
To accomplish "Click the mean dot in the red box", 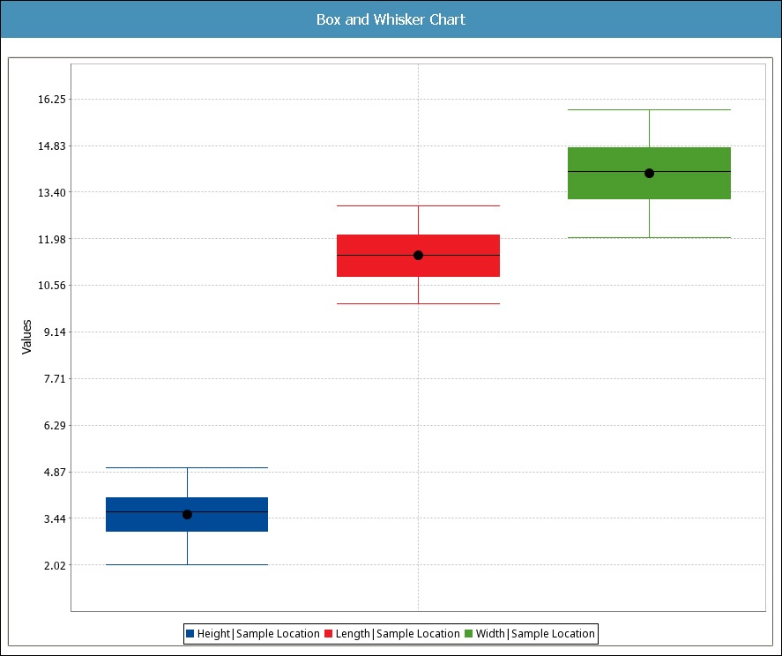I will coord(418,255).
